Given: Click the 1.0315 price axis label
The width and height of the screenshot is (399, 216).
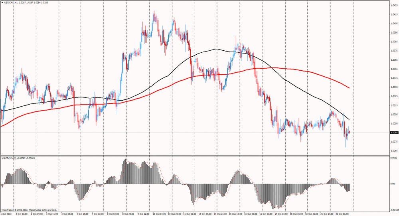Looking at the screenshot, I should [x=394, y=105].
